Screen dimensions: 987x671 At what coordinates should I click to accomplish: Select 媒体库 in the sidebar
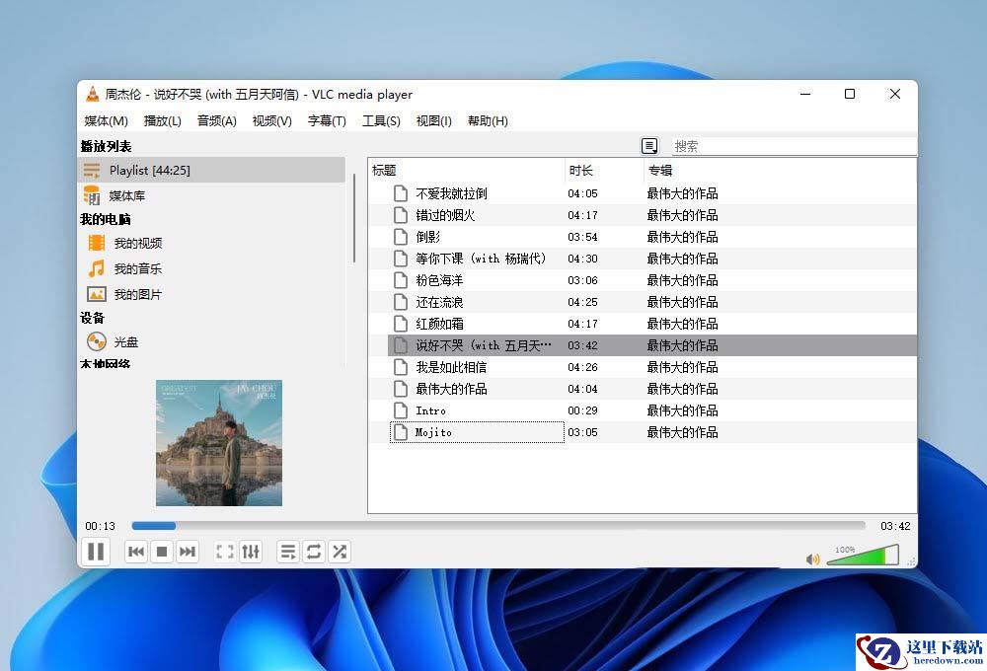[127, 195]
